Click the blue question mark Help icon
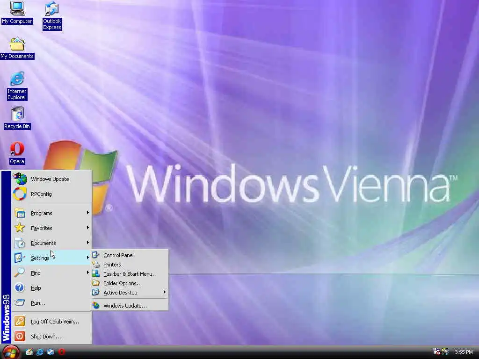Screen dimensions: 479x359 pos(20,287)
